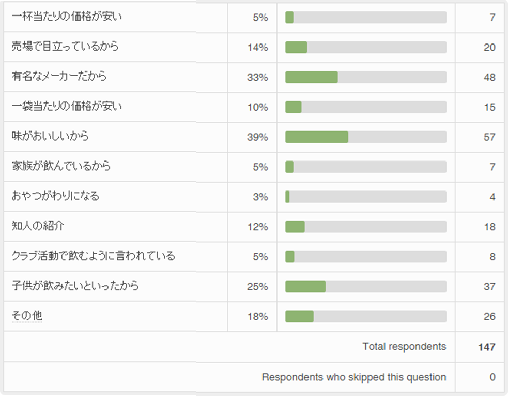Click the クラブ活動で飲むように言われている label
This screenshot has width=508, height=396.
tap(93, 256)
